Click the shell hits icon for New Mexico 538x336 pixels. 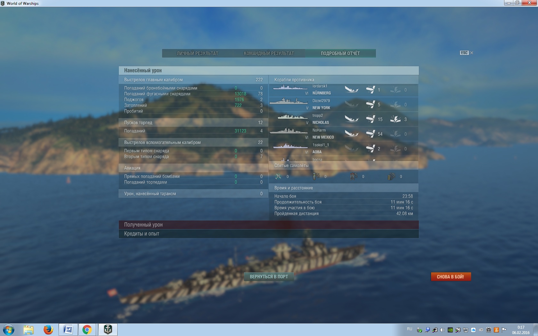(371, 134)
